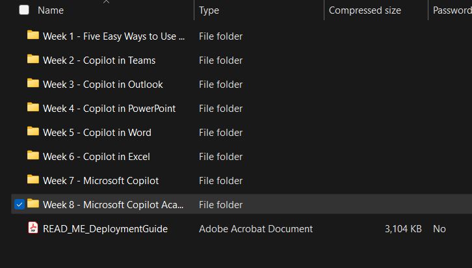Sort by the Type column header
The height and width of the screenshot is (268, 472).
click(209, 10)
